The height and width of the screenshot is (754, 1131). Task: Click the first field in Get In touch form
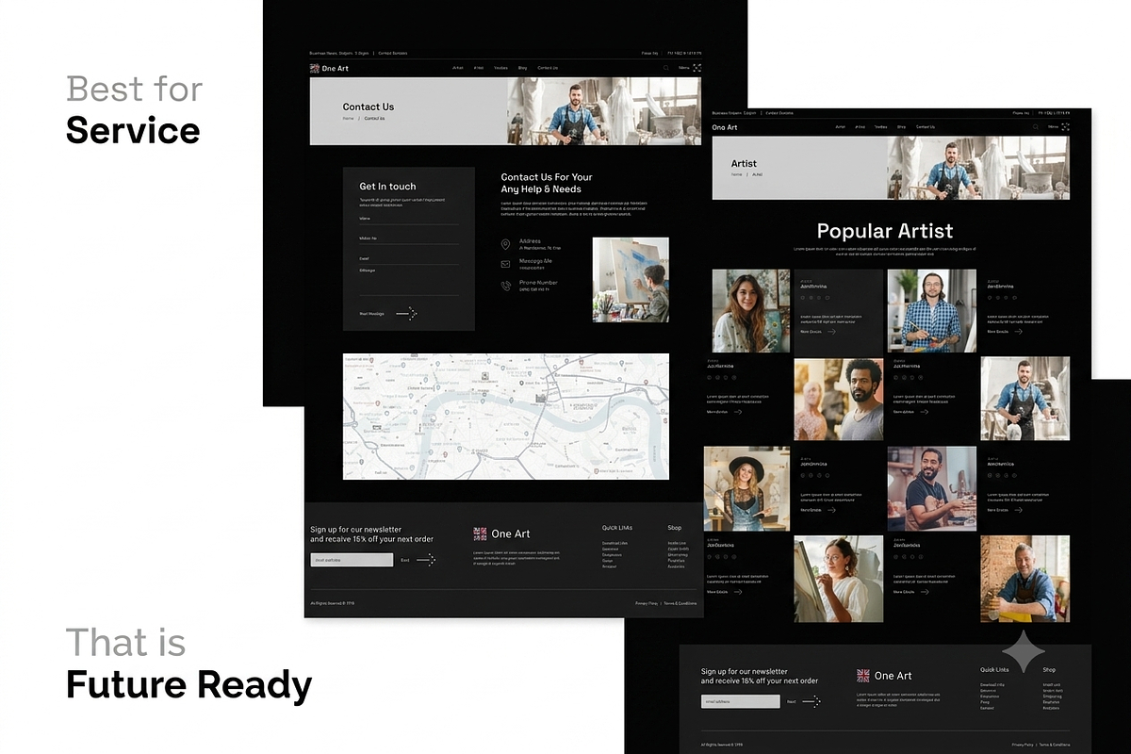click(x=409, y=220)
